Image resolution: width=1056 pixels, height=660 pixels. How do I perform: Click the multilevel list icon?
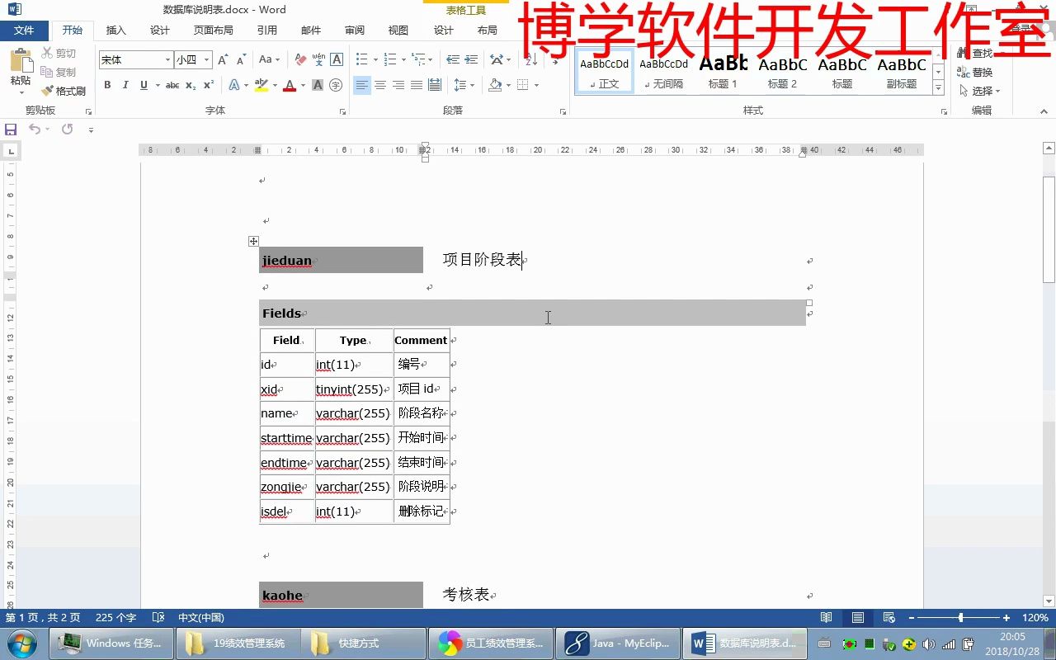click(x=419, y=59)
